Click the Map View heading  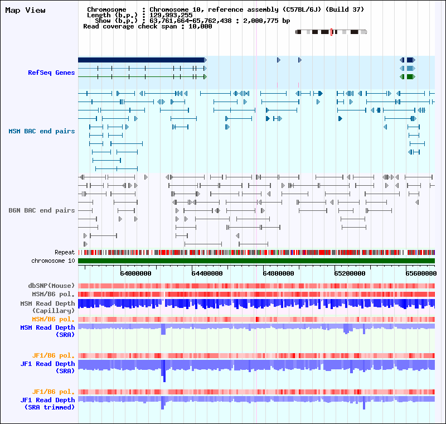pyautogui.click(x=25, y=10)
